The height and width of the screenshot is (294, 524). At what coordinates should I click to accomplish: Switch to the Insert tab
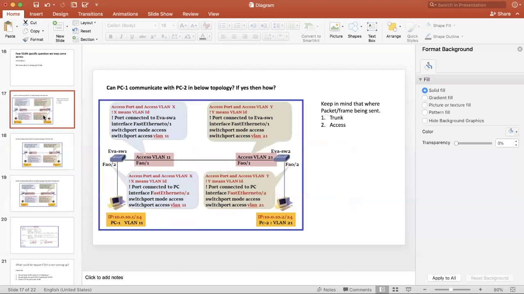36,14
